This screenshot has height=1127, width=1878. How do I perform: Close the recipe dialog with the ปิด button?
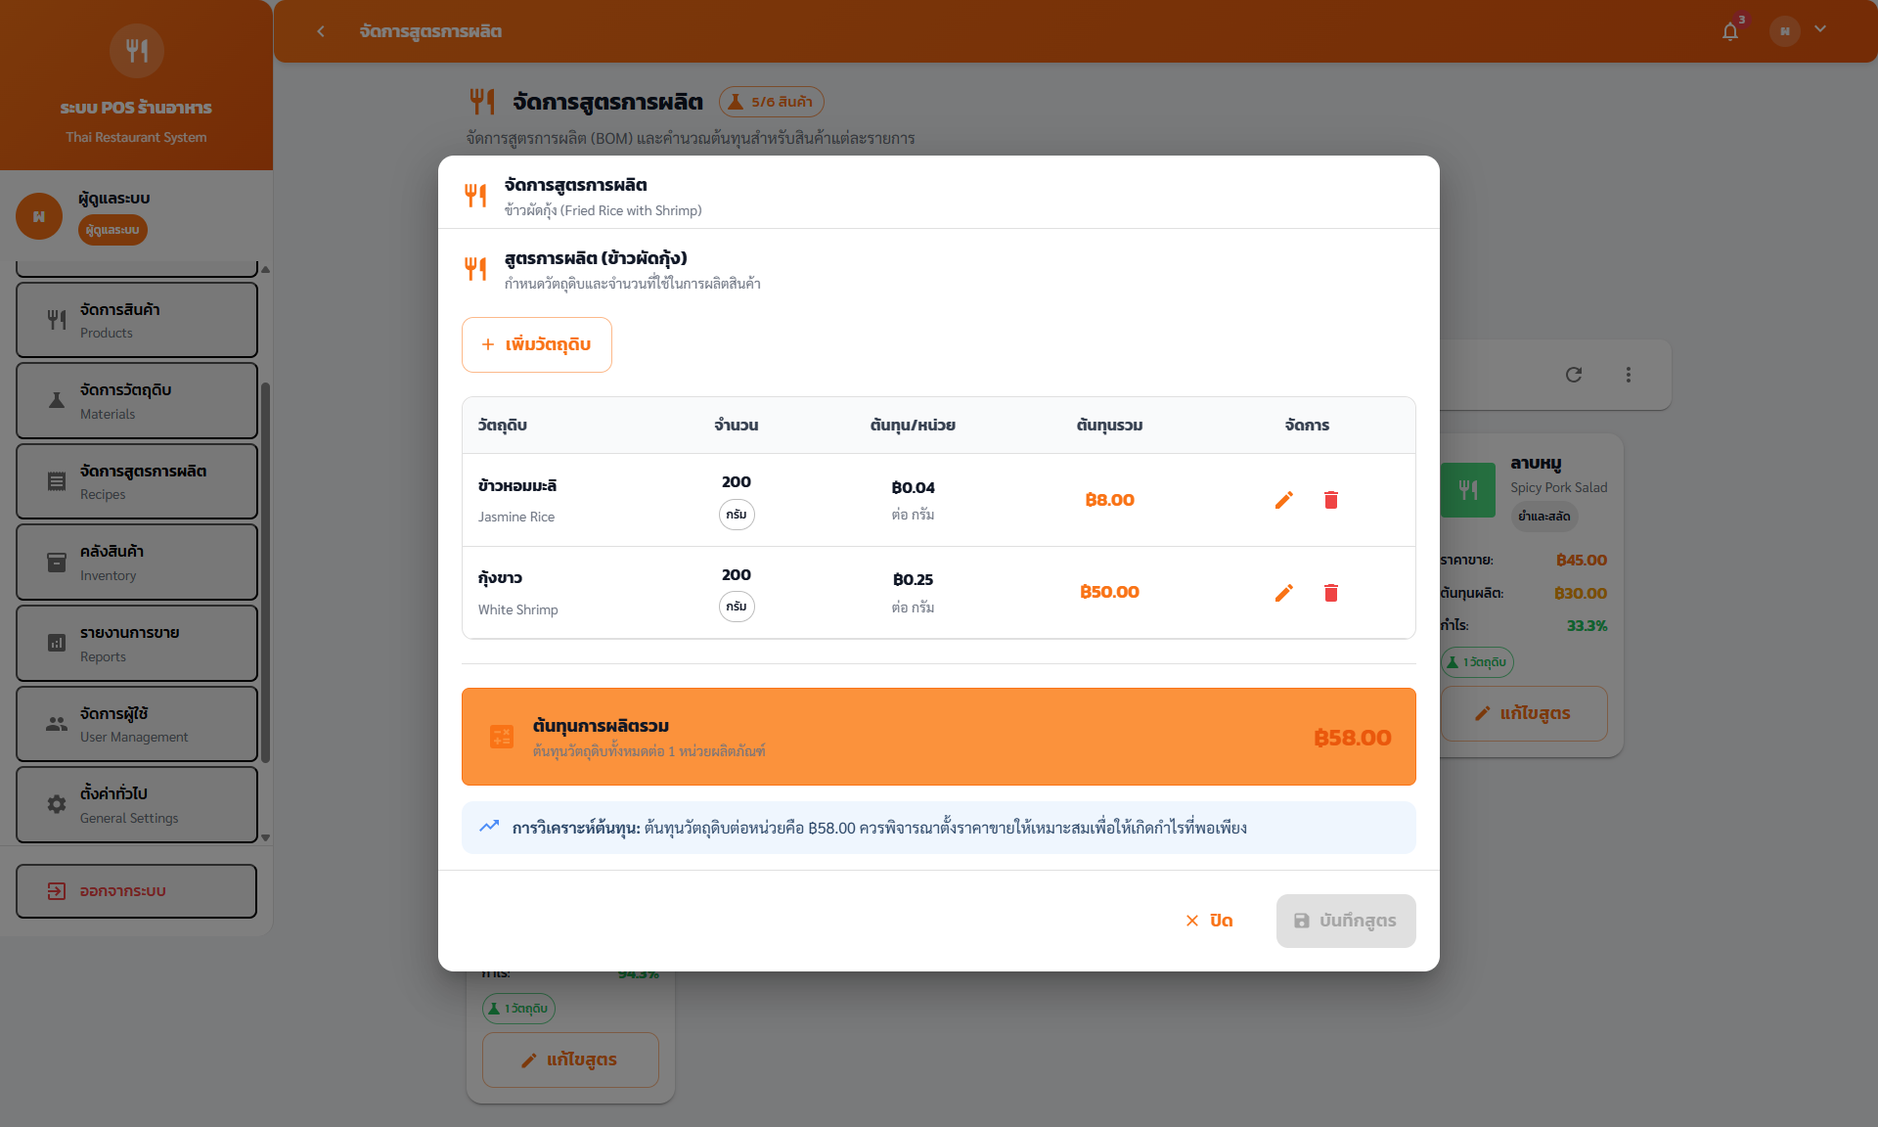[x=1209, y=921]
